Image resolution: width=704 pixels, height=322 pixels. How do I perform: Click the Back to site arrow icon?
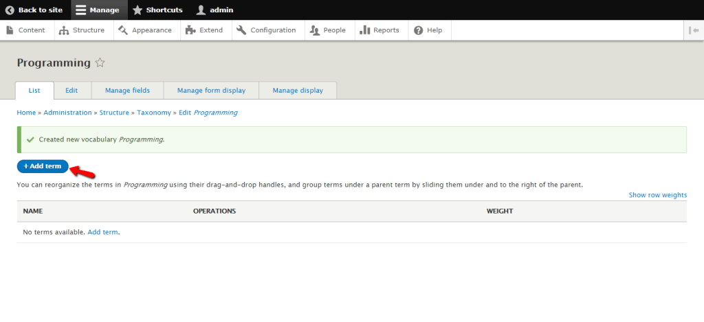pyautogui.click(x=10, y=10)
